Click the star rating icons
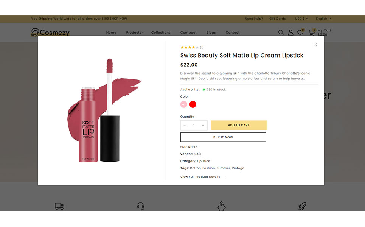 pos(189,48)
